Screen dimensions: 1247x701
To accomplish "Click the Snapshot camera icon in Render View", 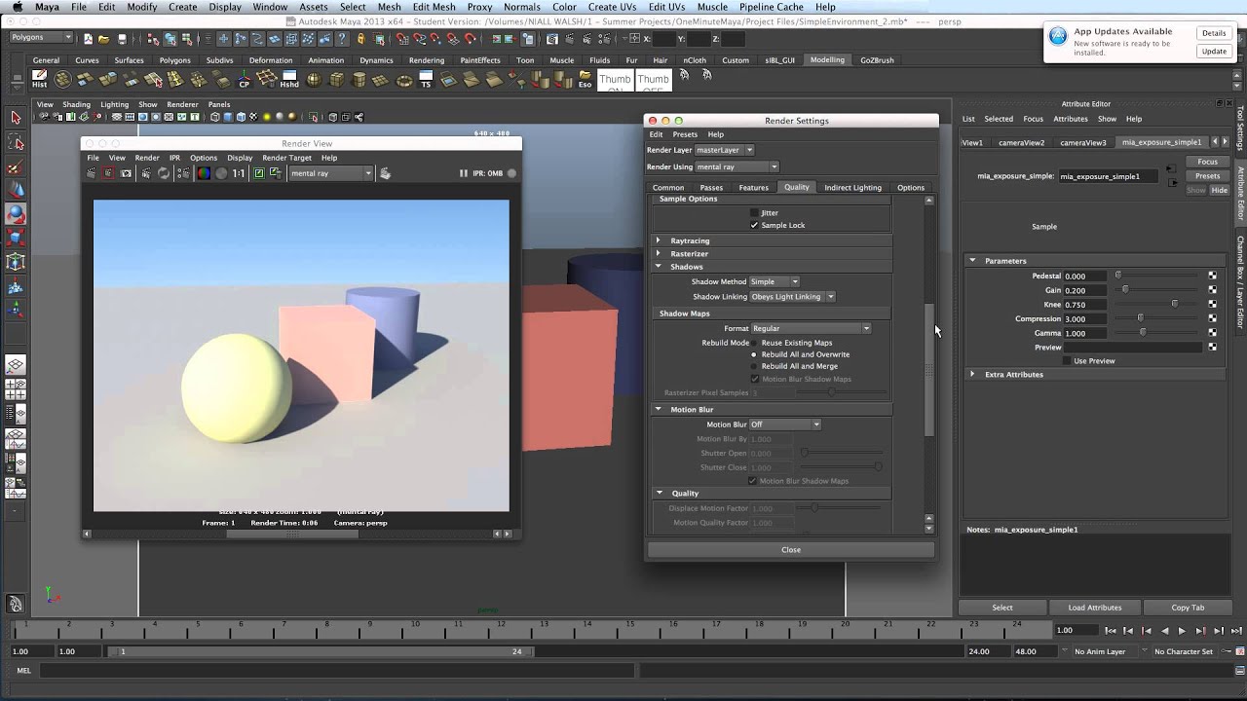I will [126, 173].
